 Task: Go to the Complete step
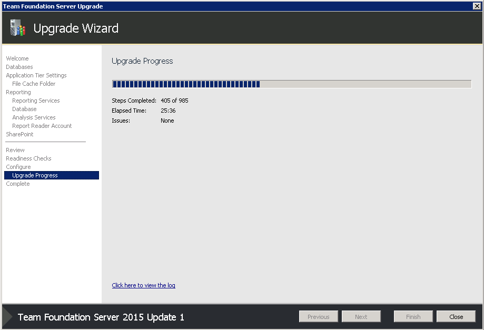coord(17,184)
